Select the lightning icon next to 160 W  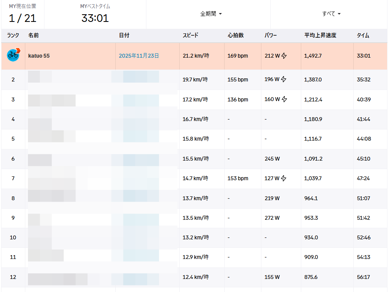pos(284,100)
